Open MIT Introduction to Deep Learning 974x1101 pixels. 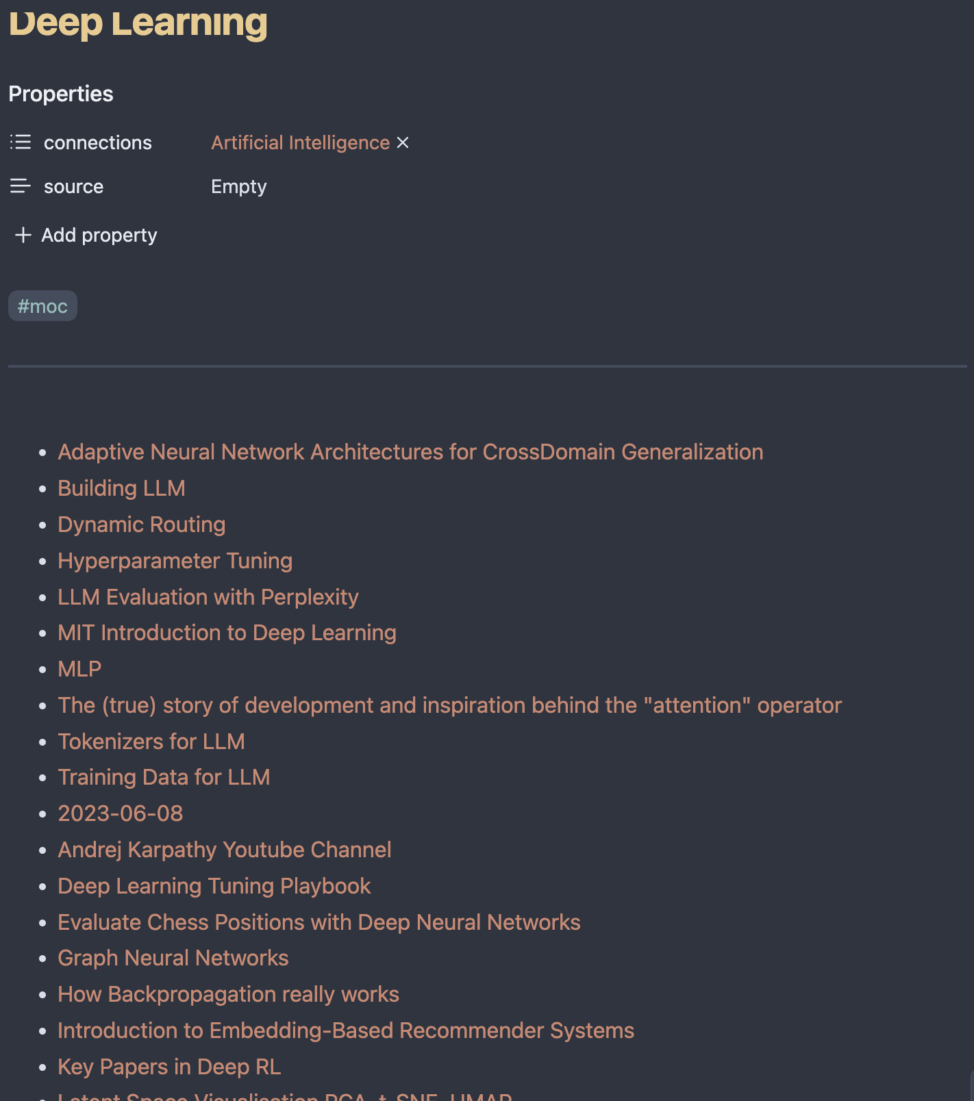tap(227, 633)
